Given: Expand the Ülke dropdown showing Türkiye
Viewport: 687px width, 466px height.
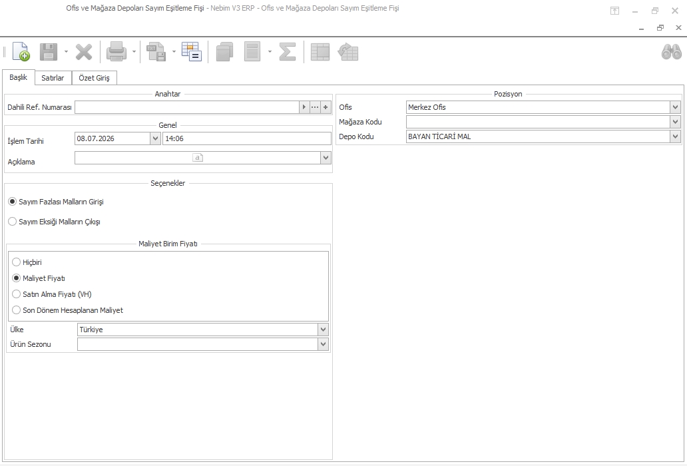Looking at the screenshot, I should [323, 330].
